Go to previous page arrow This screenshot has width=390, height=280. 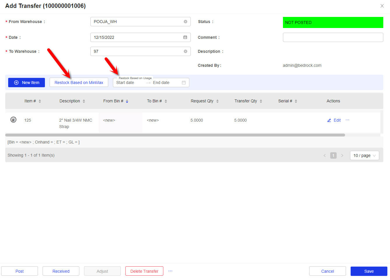click(325, 155)
